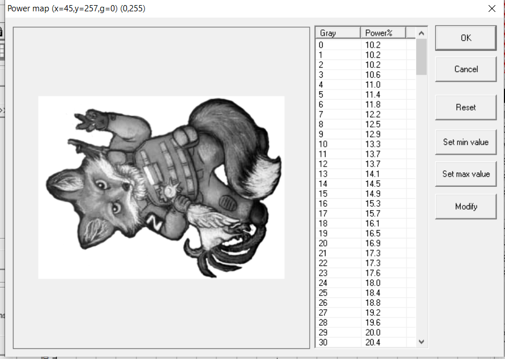Pick the gray level 7 row
Screen dimensions: 505x359
point(366,114)
